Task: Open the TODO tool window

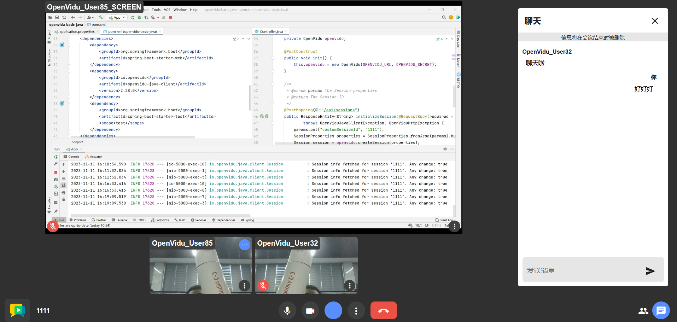Action: coord(139,220)
